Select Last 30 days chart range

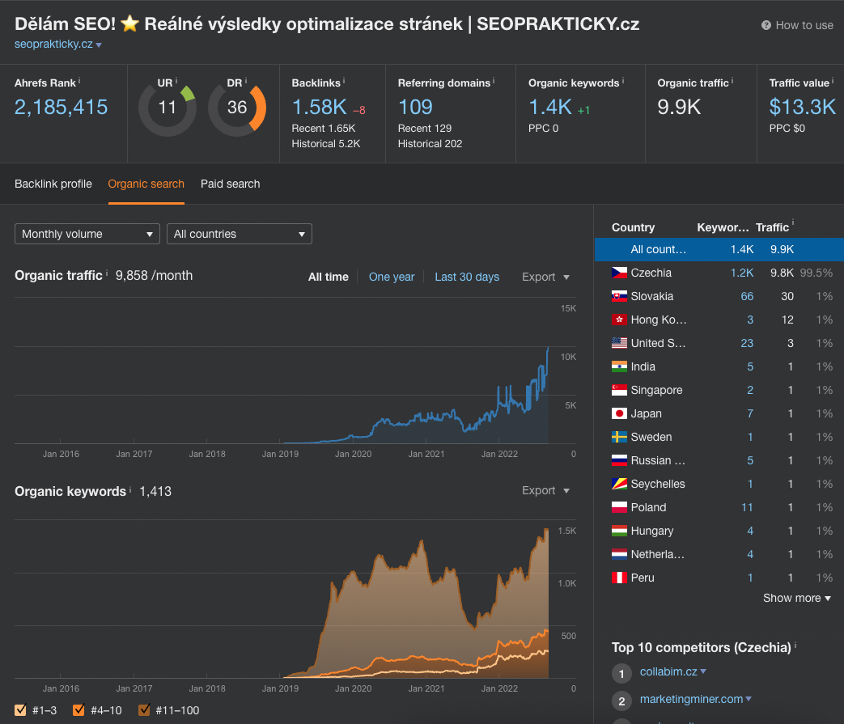click(467, 277)
